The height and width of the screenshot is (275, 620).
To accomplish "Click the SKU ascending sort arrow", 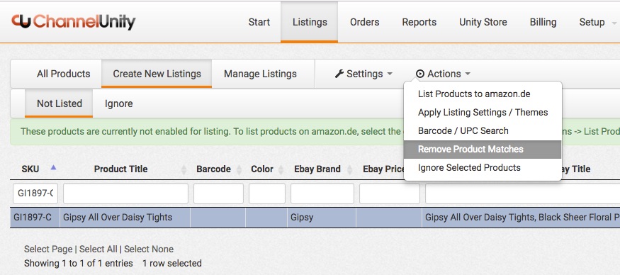I will (x=53, y=168).
